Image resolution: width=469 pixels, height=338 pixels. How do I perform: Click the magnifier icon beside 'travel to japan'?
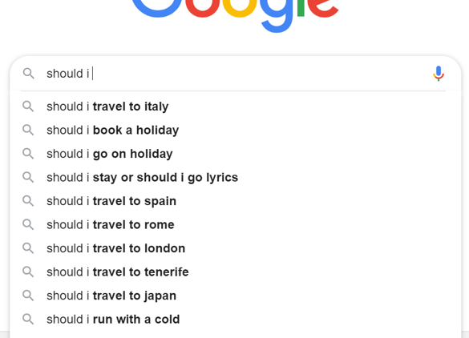pyautogui.click(x=28, y=296)
